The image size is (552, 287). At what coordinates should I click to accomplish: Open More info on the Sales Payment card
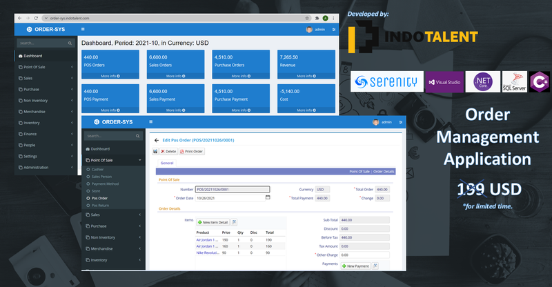[176, 110]
